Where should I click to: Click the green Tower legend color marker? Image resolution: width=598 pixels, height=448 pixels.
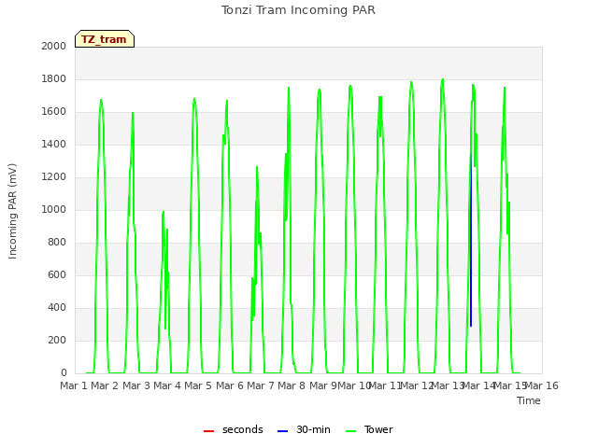click(x=350, y=431)
